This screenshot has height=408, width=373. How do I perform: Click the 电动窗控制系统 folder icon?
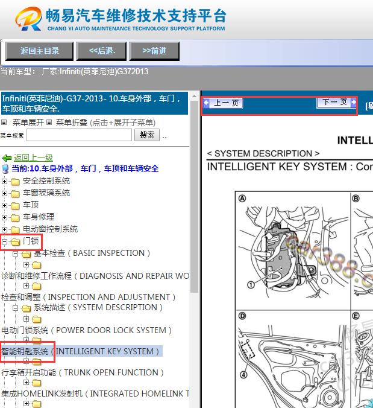15,230
